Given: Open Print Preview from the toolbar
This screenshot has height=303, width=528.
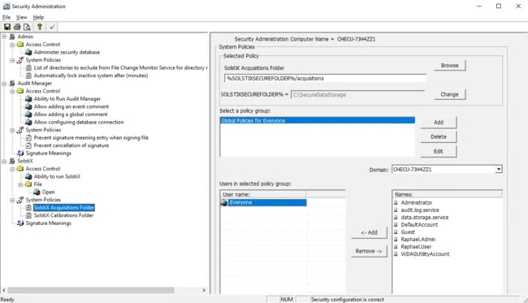Looking at the screenshot, I should [27, 27].
